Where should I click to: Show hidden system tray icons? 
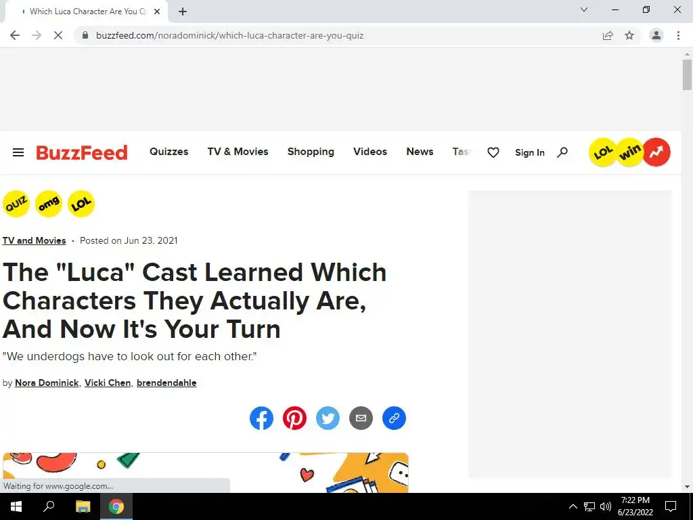[x=573, y=506]
